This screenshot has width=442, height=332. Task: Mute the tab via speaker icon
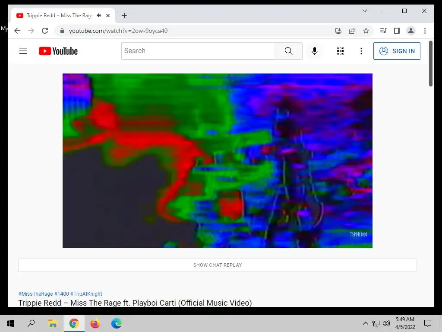click(x=99, y=16)
